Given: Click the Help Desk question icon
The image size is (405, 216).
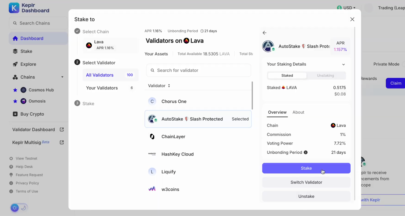Looking at the screenshot, I should tap(11, 167).
